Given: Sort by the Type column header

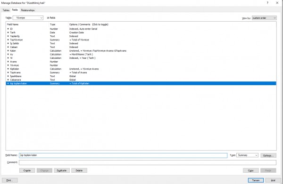Looking at the screenshot, I should (53, 24).
